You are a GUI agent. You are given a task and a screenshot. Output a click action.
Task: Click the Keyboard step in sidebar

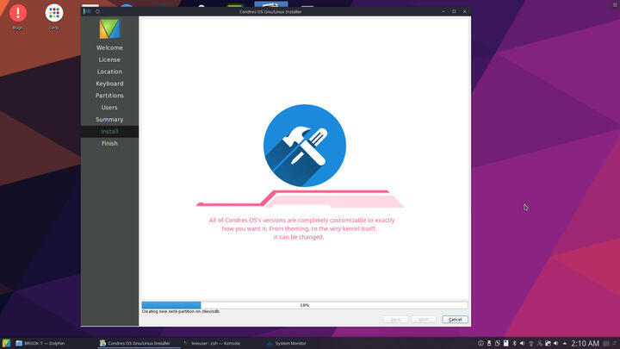(x=109, y=84)
